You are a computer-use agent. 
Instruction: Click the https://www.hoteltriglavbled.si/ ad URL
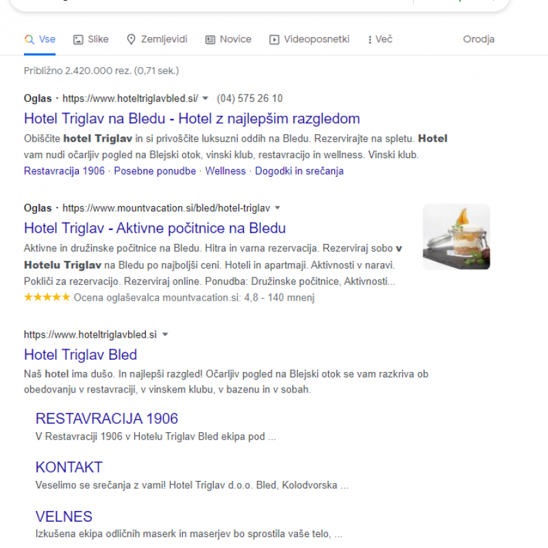click(x=130, y=98)
